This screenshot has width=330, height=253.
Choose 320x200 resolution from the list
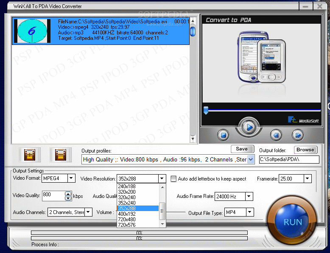138,192
